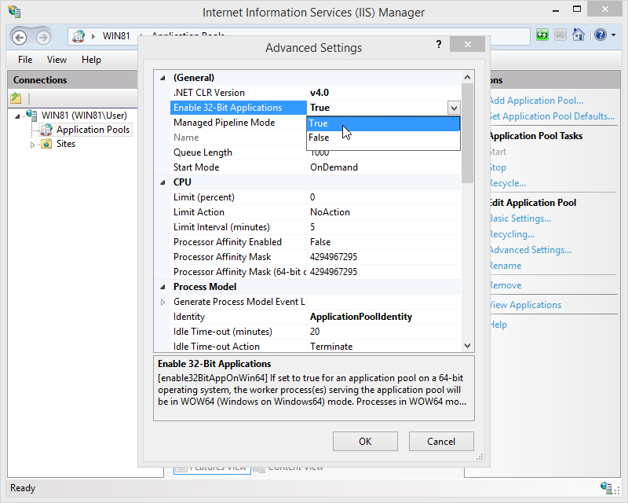Expand the Sites tree node
The height and width of the screenshot is (503, 628).
click(32, 145)
